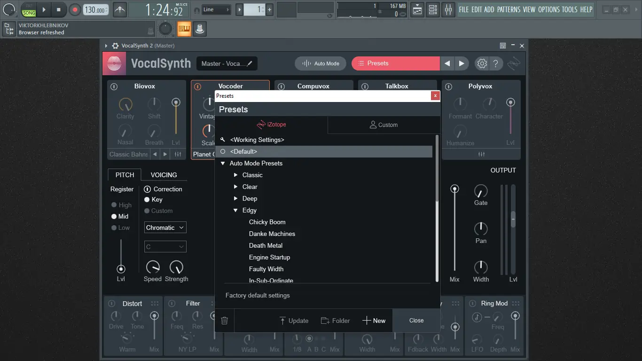Click the tempo 130.000 field
The width and height of the screenshot is (642, 361).
[96, 10]
